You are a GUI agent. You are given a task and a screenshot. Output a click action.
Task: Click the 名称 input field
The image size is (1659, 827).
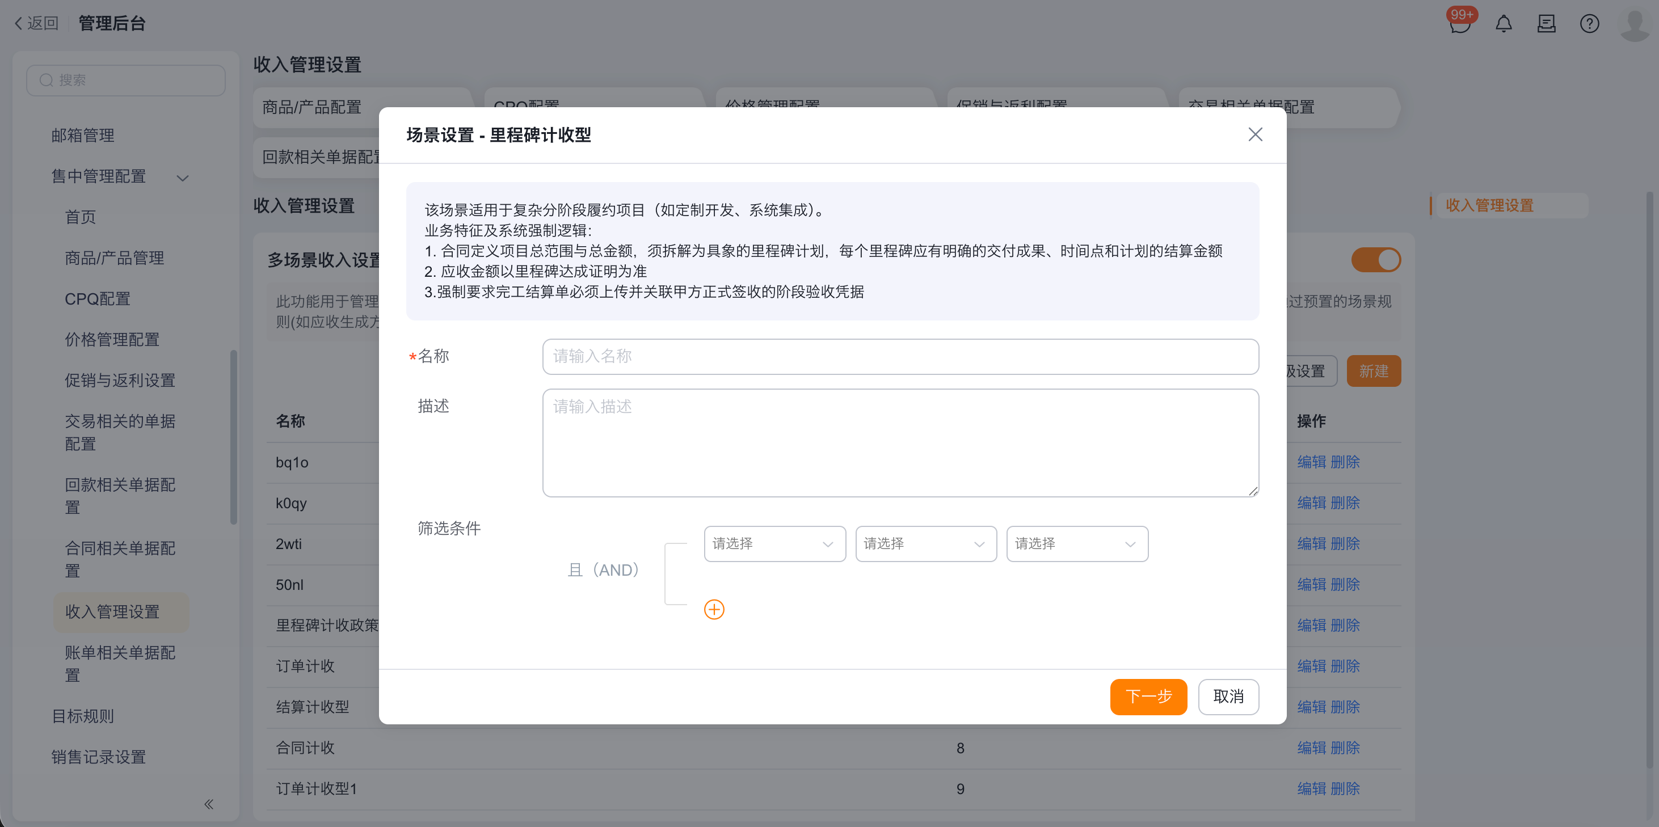click(x=900, y=356)
